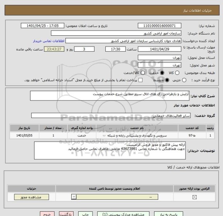The image size is (223, 216).
Task: Click the remaining days field showing 3
Action: (x=84, y=49)
